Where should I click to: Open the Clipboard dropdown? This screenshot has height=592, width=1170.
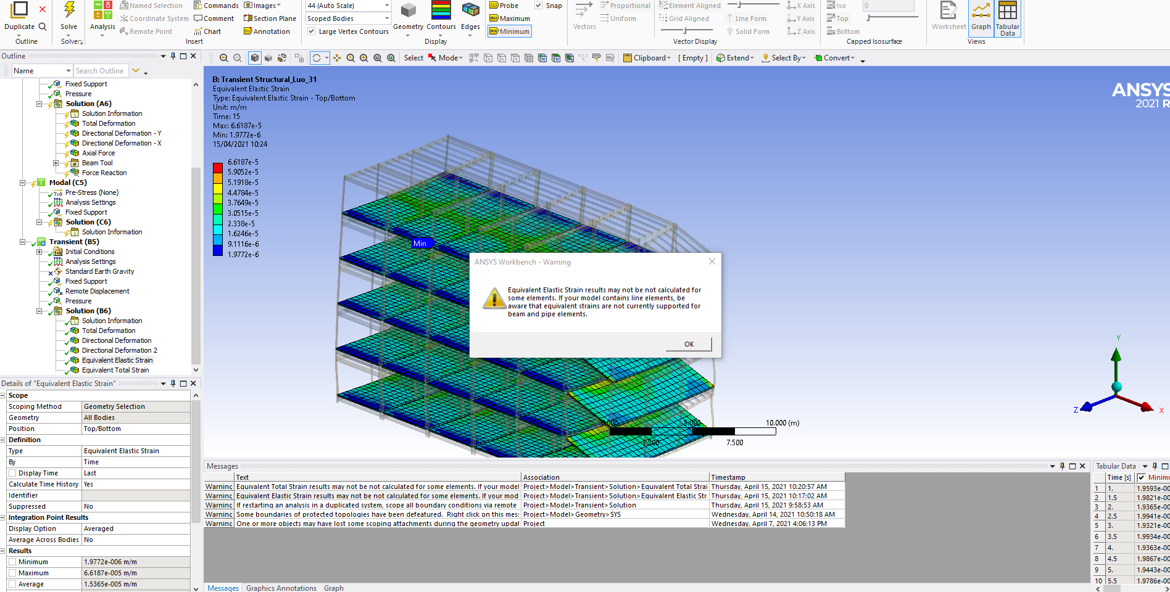point(647,58)
